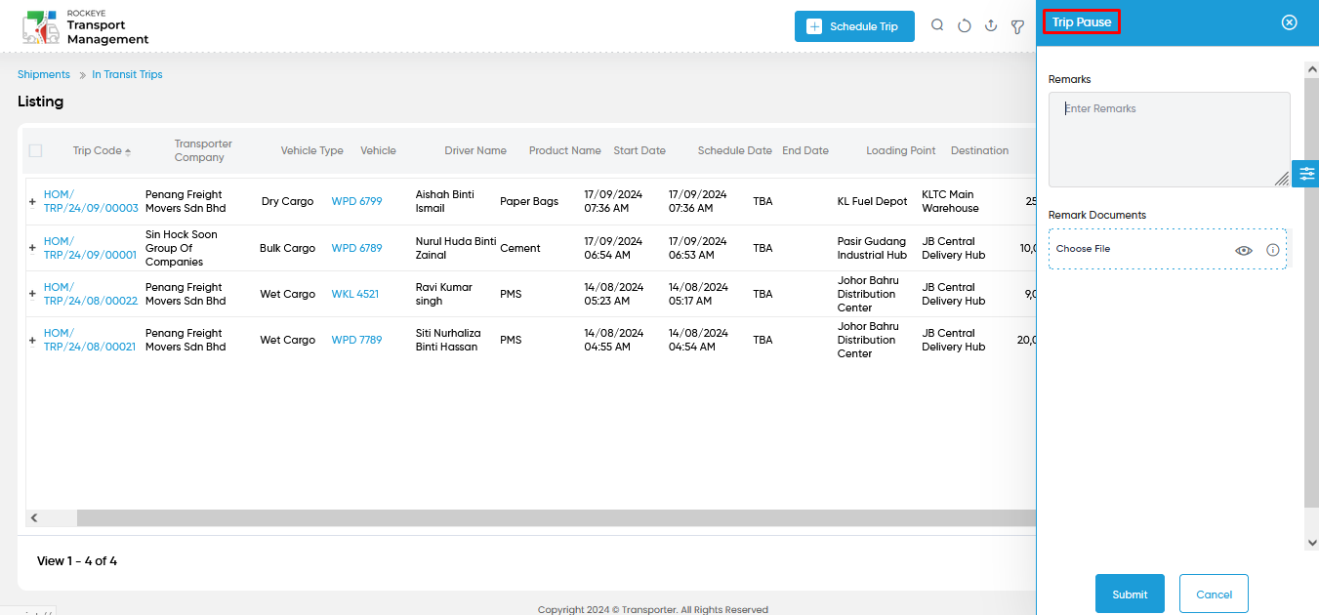
Task: Click into the Enter Remarks text area
Action: (1170, 140)
